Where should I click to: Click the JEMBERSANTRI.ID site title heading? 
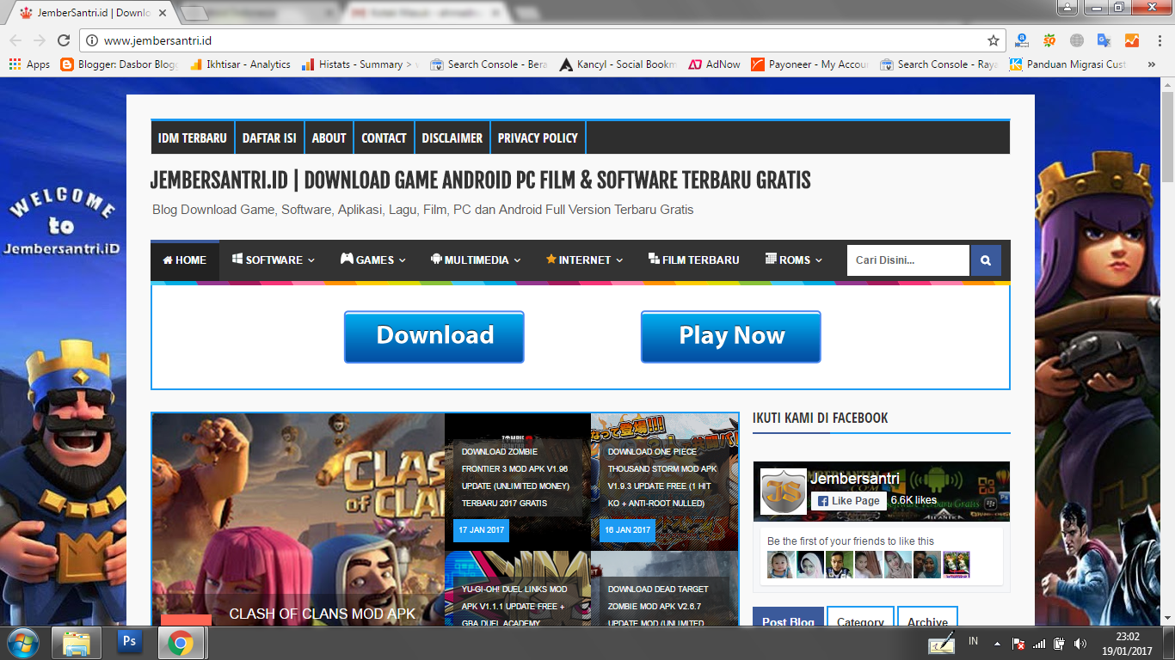click(481, 180)
